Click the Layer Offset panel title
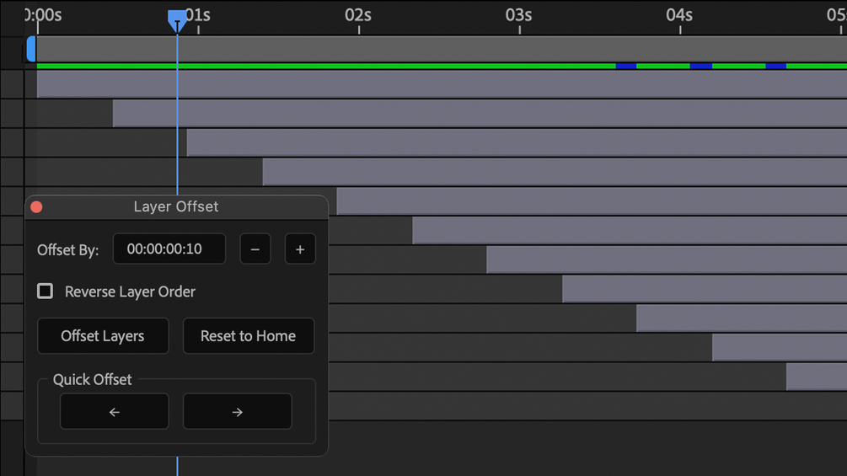The height and width of the screenshot is (476, 847). click(x=175, y=206)
